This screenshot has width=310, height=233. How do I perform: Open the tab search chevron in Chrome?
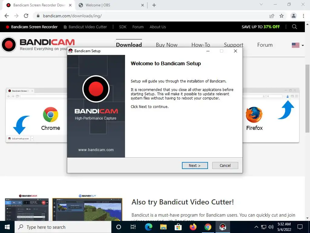click(261, 4)
